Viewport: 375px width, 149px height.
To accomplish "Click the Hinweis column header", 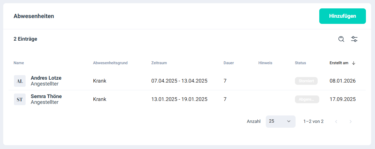I will coord(265,63).
